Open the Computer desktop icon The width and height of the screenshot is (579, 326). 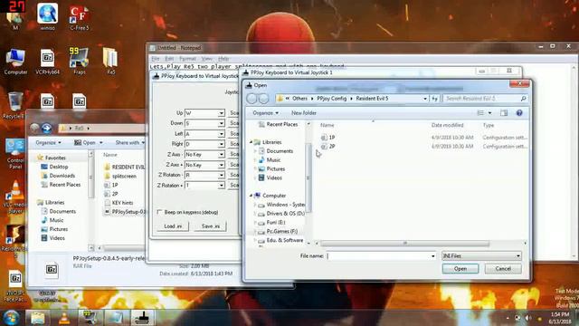coord(15,62)
